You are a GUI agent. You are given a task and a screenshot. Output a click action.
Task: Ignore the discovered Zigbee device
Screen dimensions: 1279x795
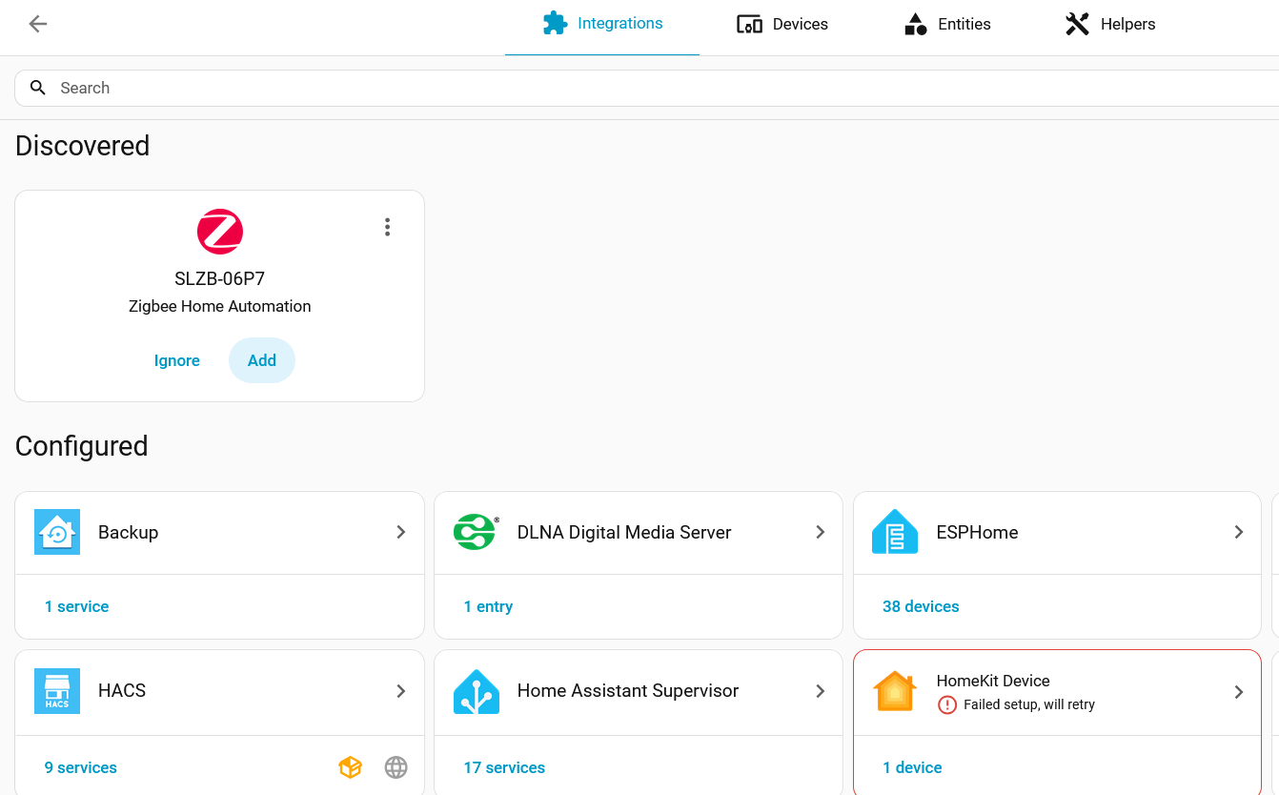coord(177,360)
